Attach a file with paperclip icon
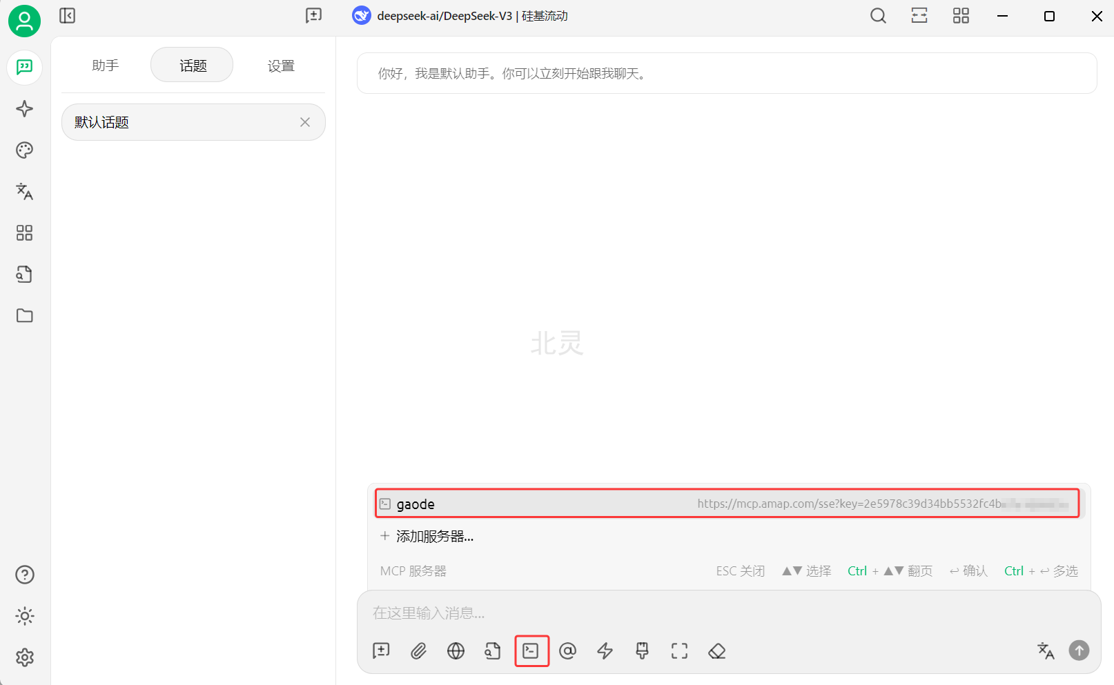This screenshot has height=685, width=1114. click(418, 651)
